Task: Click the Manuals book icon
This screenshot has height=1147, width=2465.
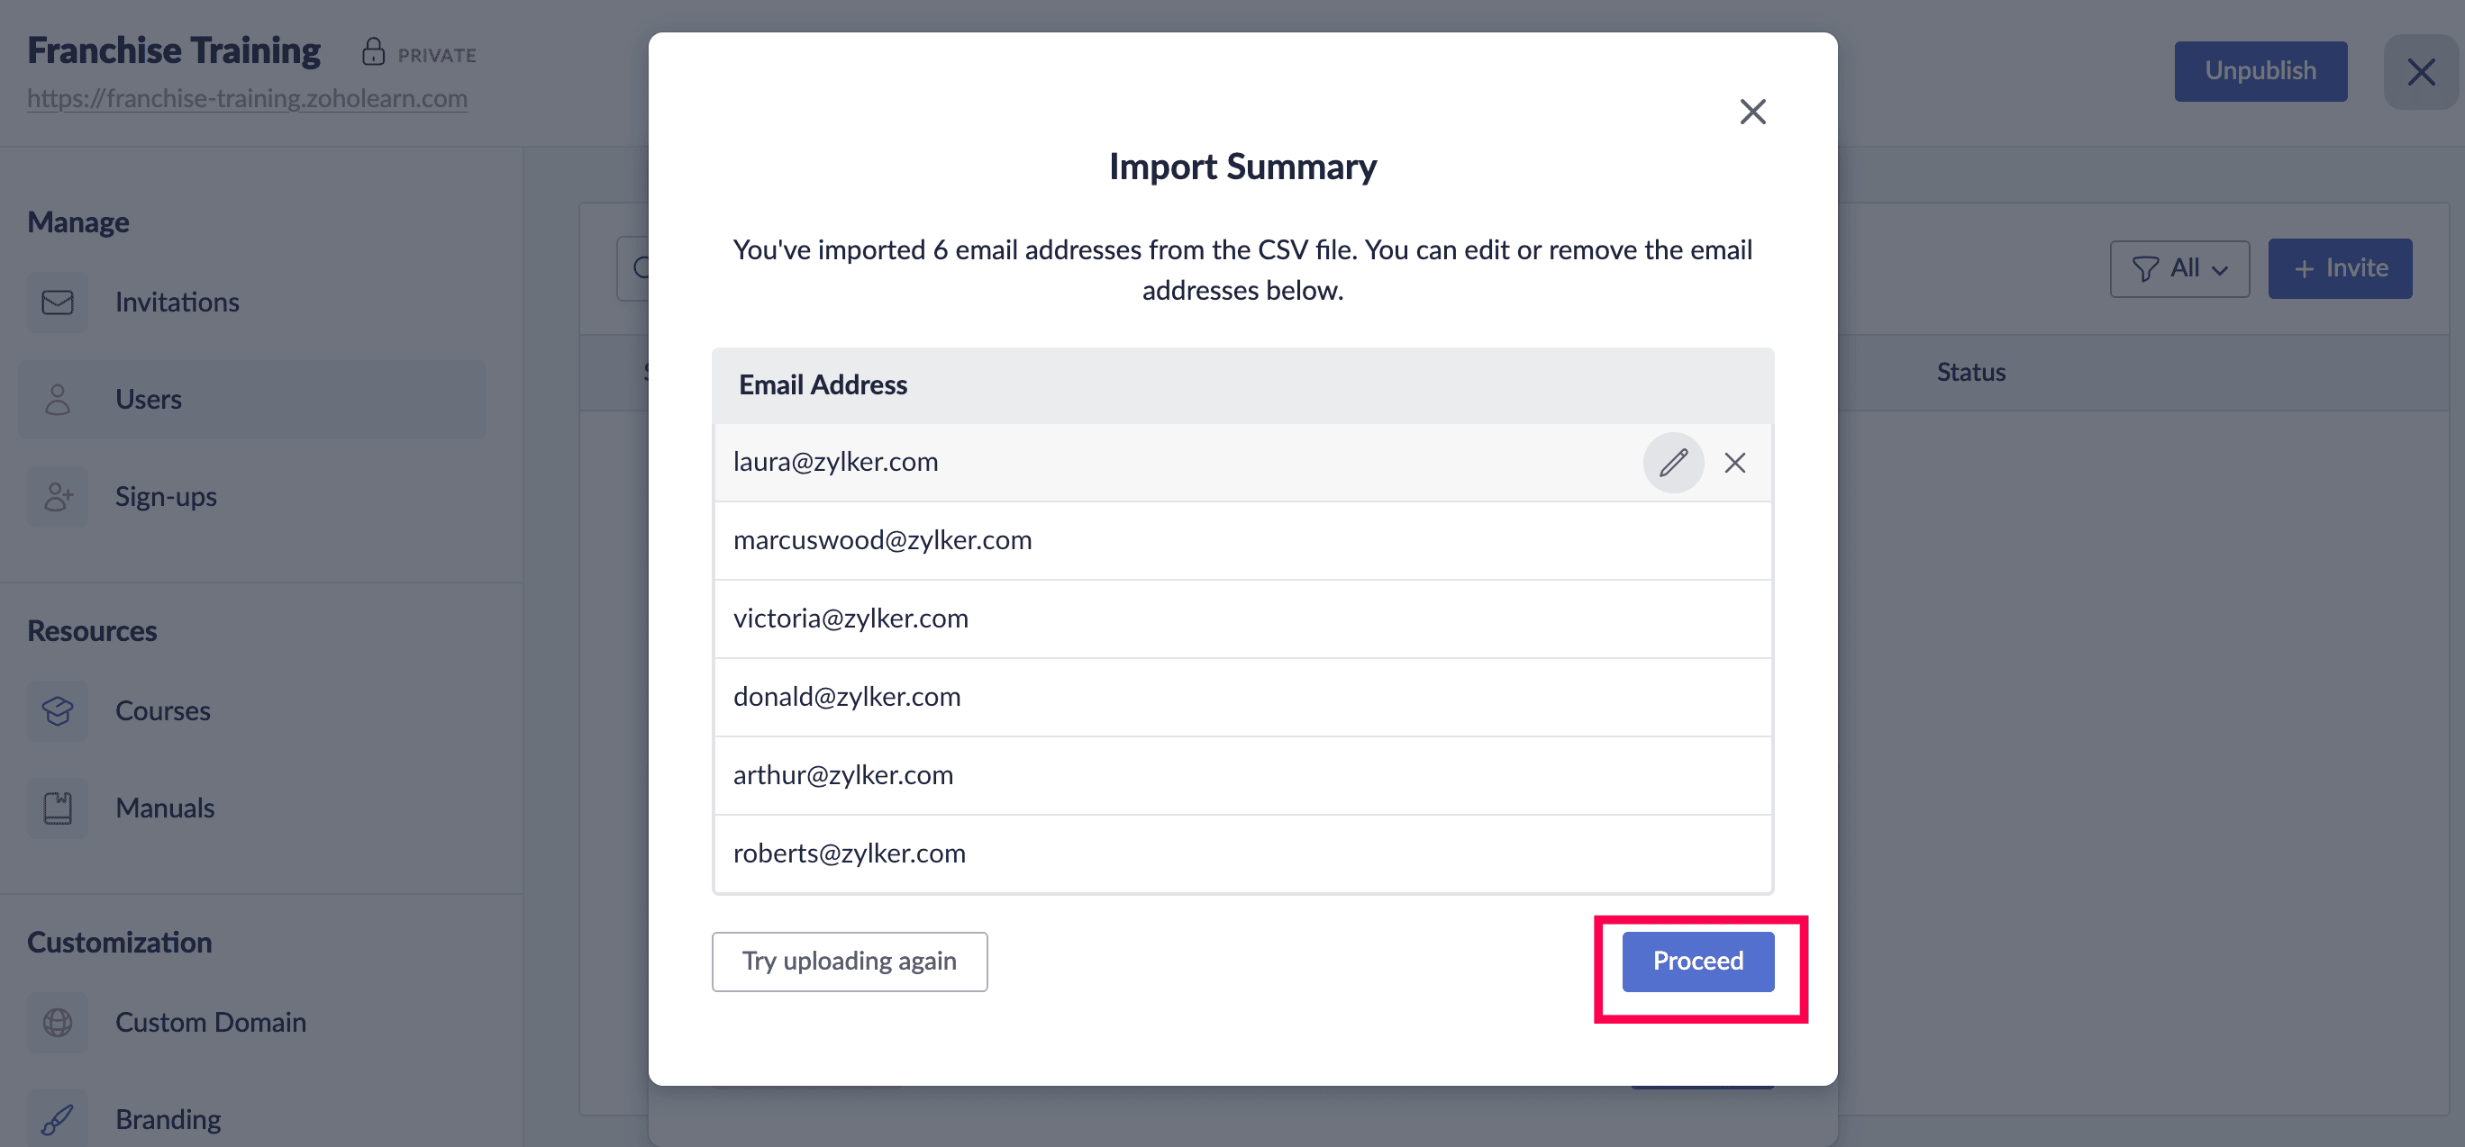Action: 58,808
